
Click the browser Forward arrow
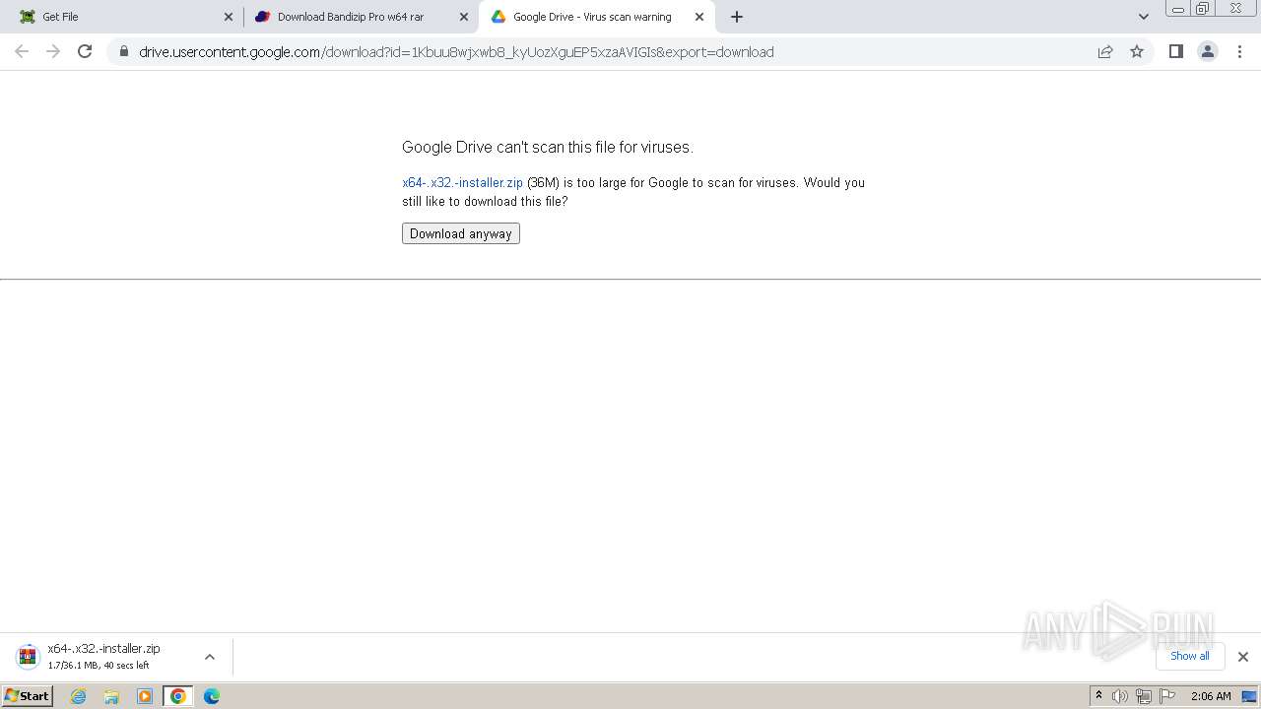[x=53, y=51]
